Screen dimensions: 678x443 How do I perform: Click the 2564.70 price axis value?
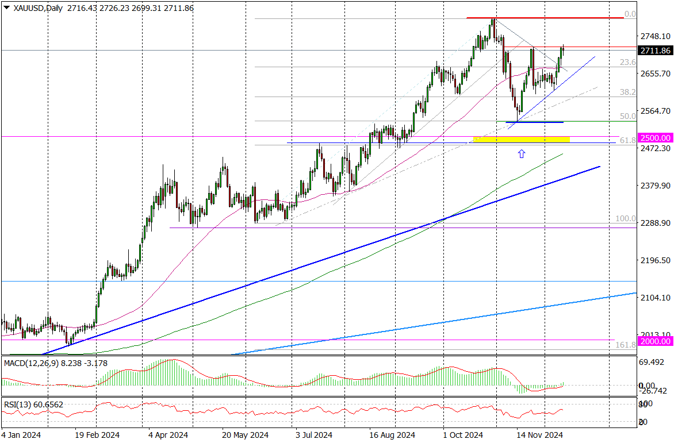(x=656, y=111)
